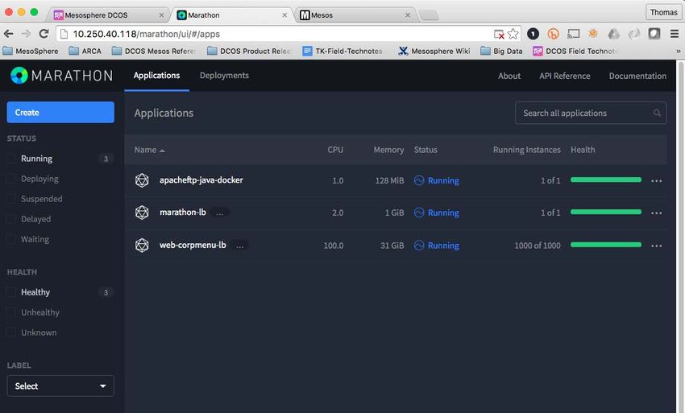Switch to the Applications tab
Image resolution: width=685 pixels, height=413 pixels.
pos(156,76)
